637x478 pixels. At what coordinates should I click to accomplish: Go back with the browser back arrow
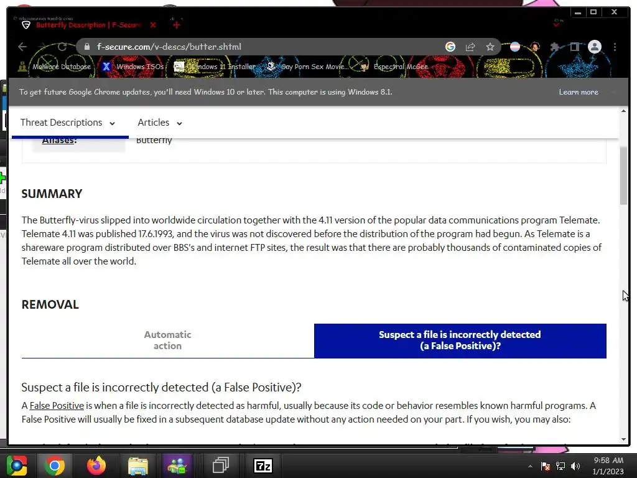pos(22,47)
